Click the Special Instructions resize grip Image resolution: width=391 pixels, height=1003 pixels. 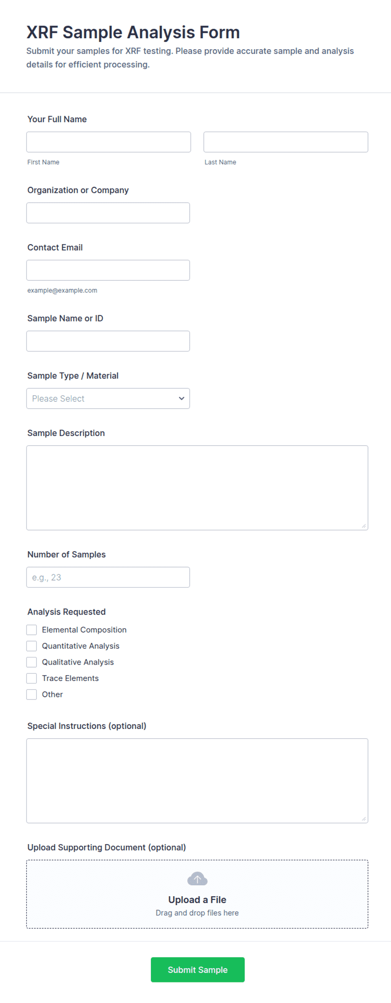(x=364, y=819)
